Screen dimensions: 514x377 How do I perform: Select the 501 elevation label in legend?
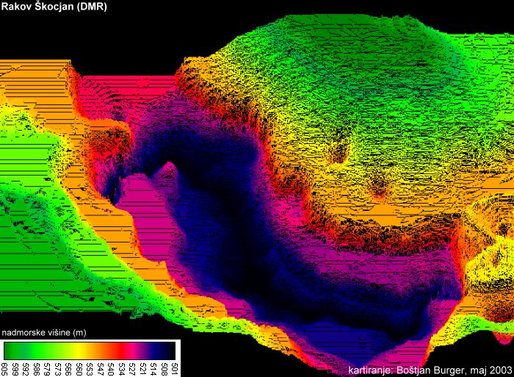click(x=174, y=368)
